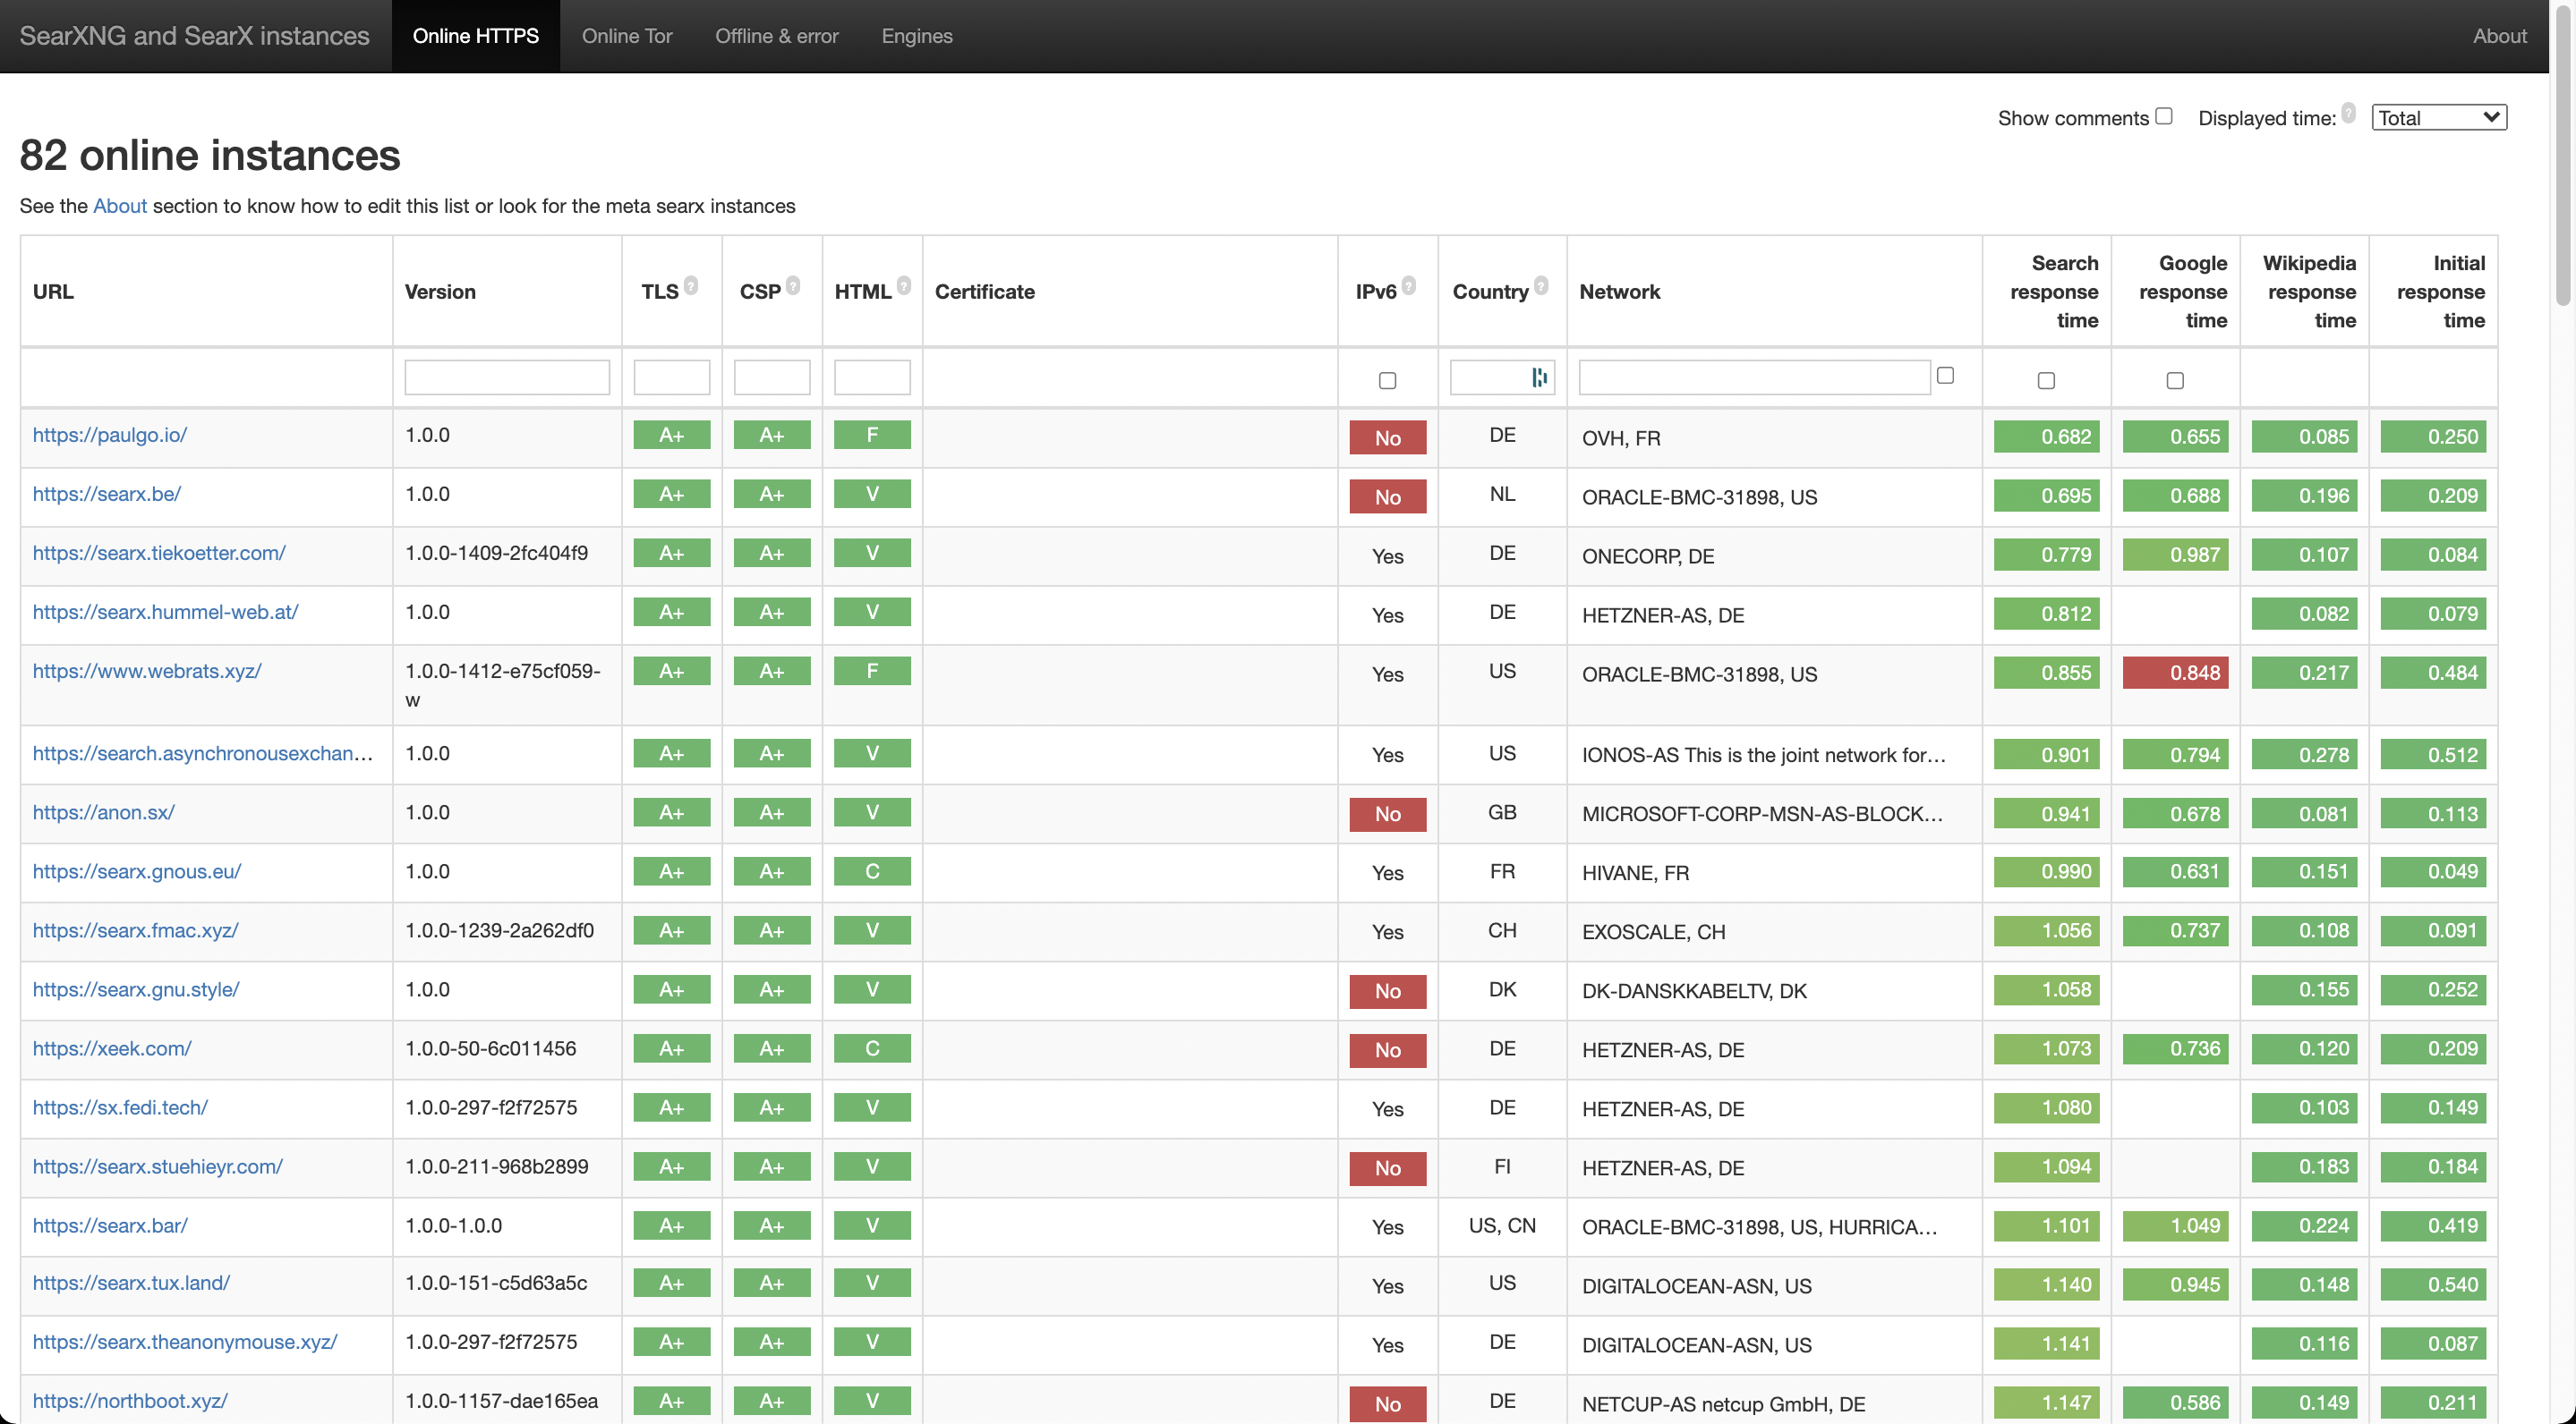Click the Displayed time help icon
Screen dimensions: 2576x1424
[x=2350, y=112]
